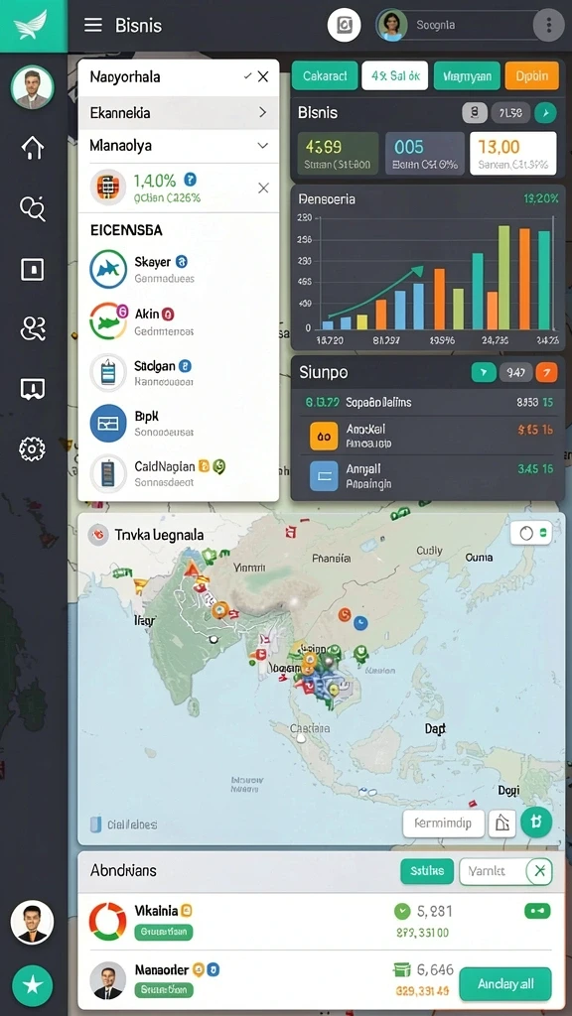Open the sidebar top user avatar

(x=33, y=87)
